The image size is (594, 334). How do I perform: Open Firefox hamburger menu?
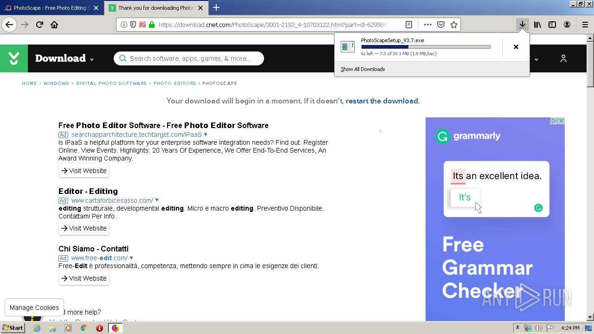[x=585, y=25]
